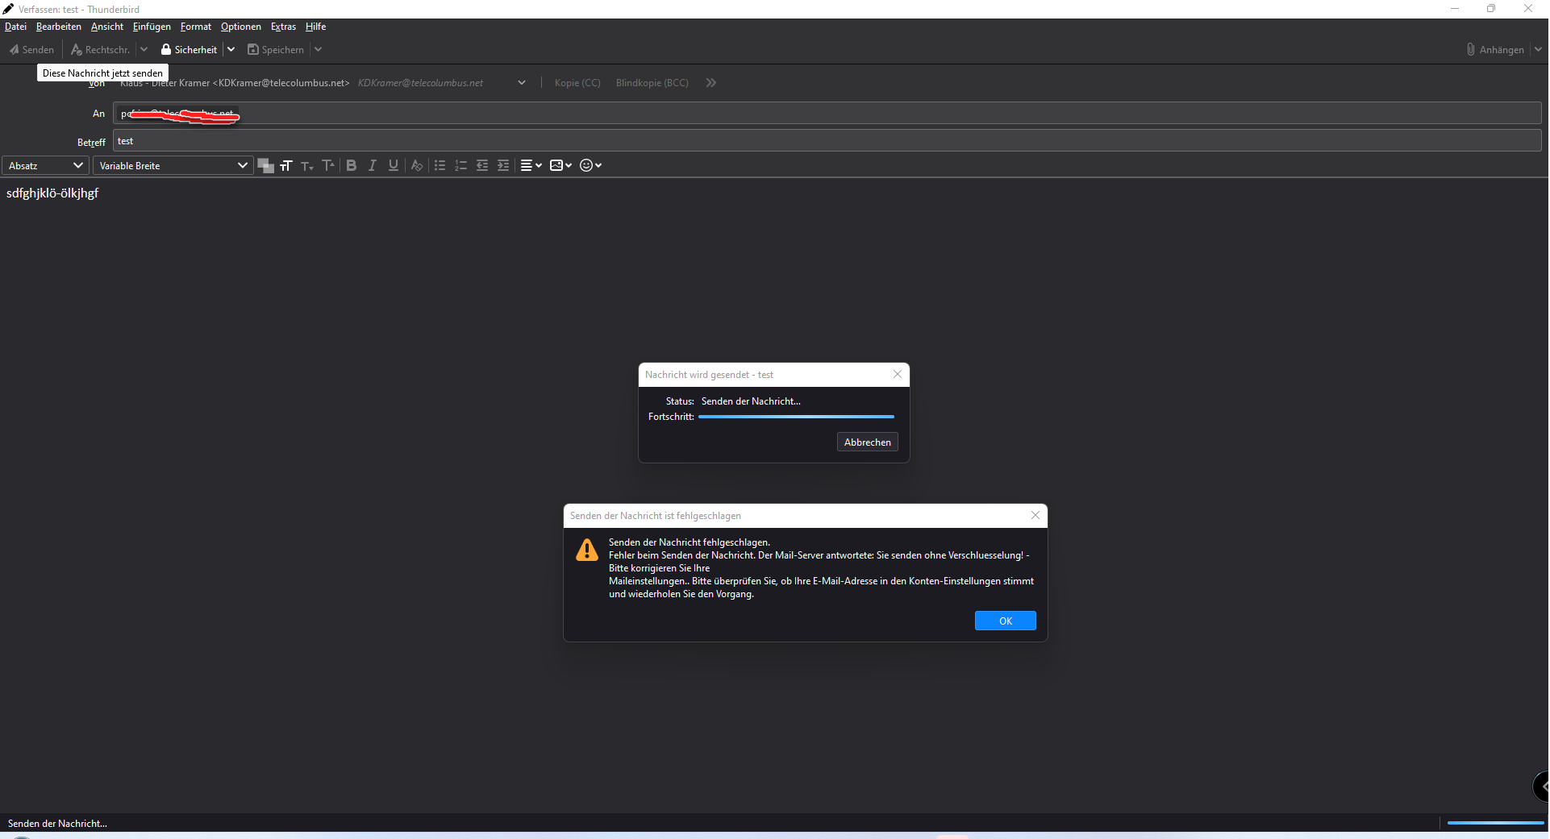Screen dimensions: 1550x839
Task: Click Abbrechen in the sending dialog
Action: 867,442
